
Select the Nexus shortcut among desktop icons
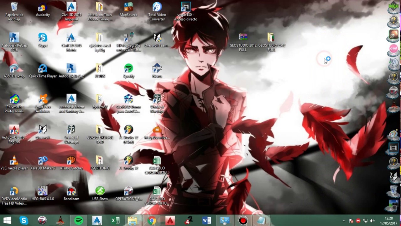[157, 71]
